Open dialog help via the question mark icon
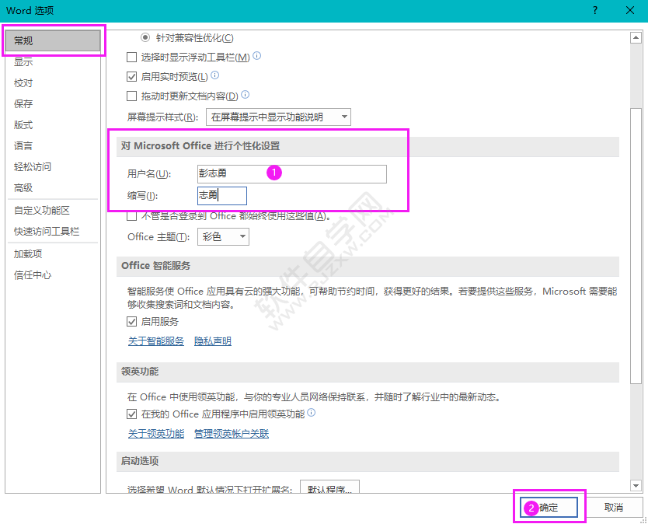 click(x=594, y=11)
